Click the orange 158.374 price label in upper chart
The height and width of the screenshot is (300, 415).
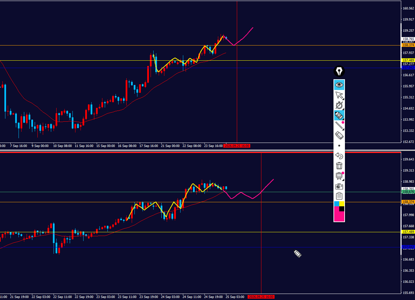coord(408,45)
